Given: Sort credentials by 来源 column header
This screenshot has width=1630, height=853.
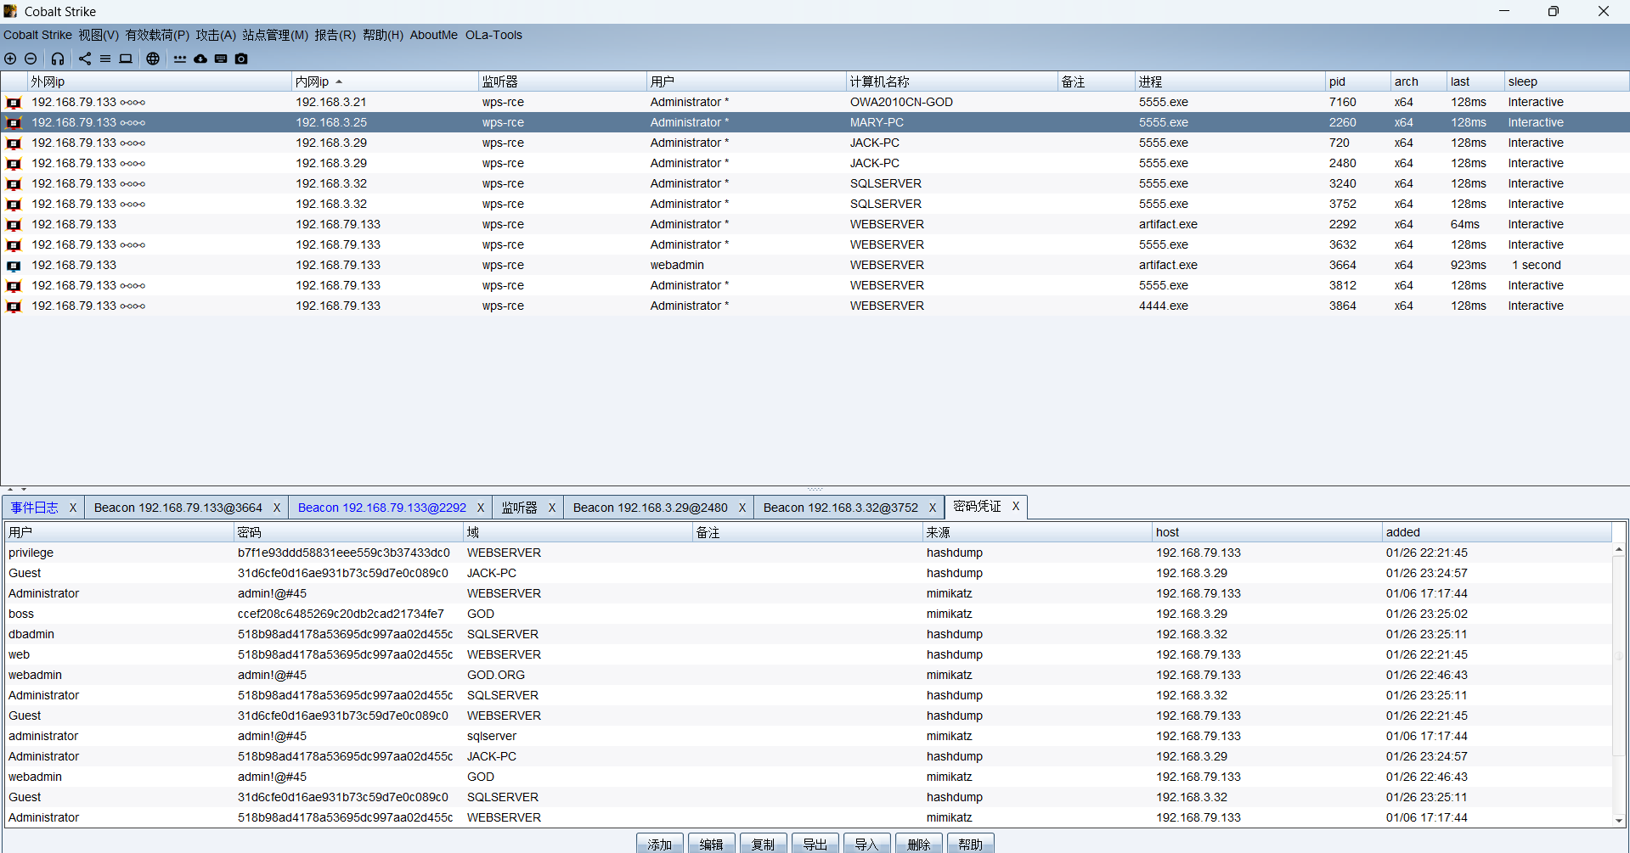Looking at the screenshot, I should (1037, 532).
